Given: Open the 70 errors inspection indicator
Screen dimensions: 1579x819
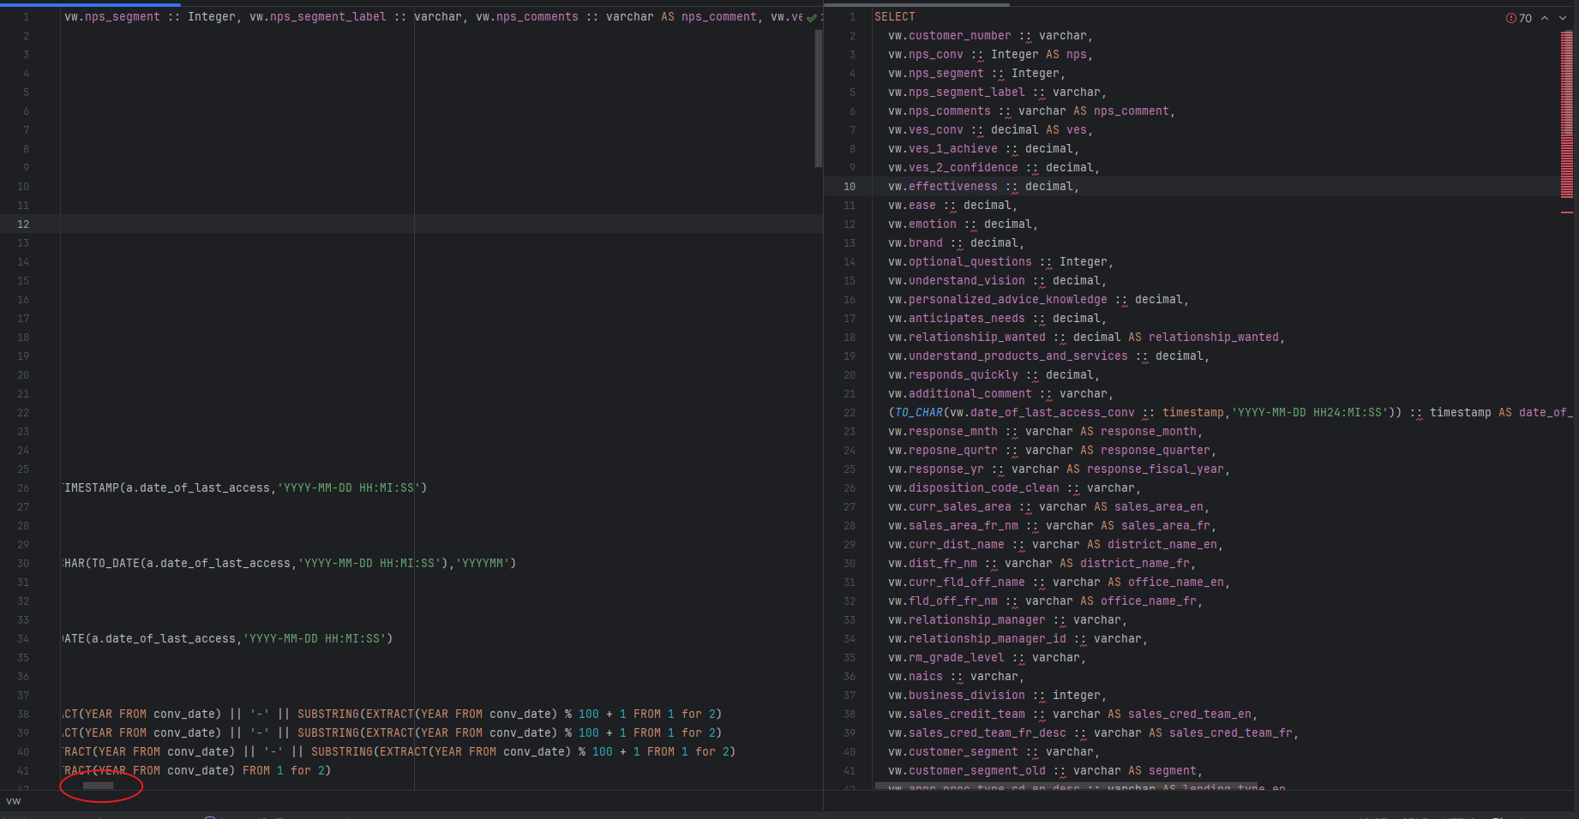Looking at the screenshot, I should [x=1518, y=18].
